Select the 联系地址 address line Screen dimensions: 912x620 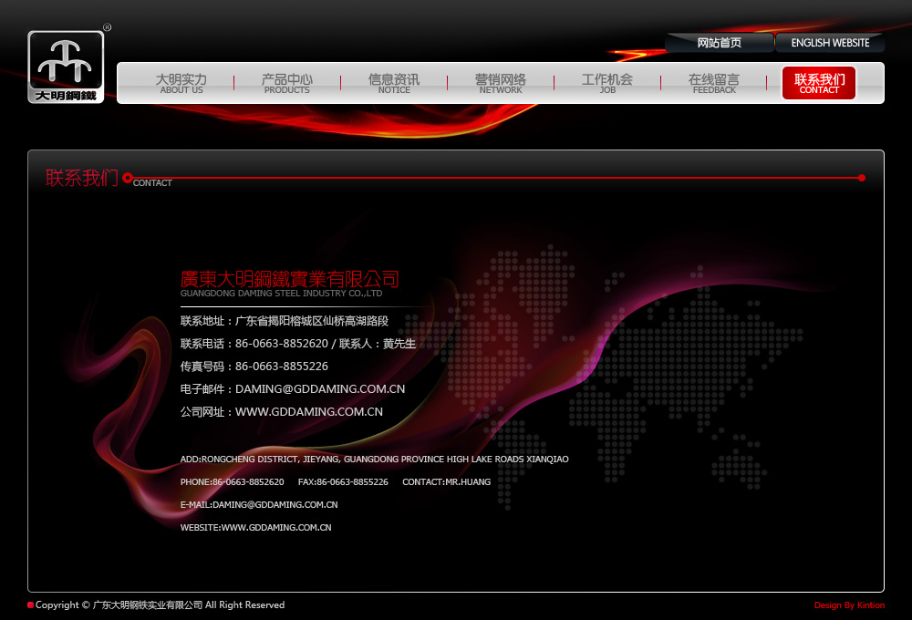(x=285, y=321)
